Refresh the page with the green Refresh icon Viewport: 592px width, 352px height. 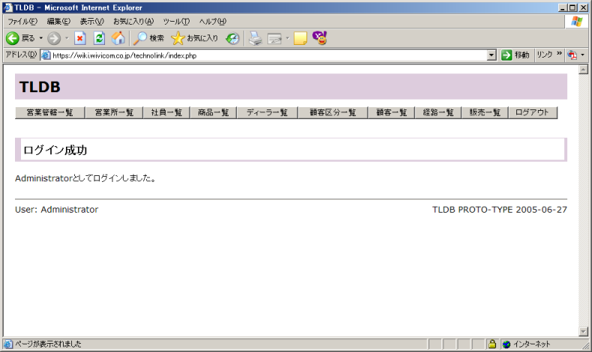point(99,38)
